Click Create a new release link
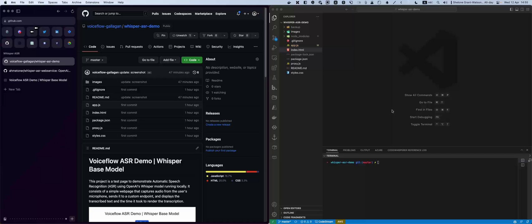 (x=218, y=125)
